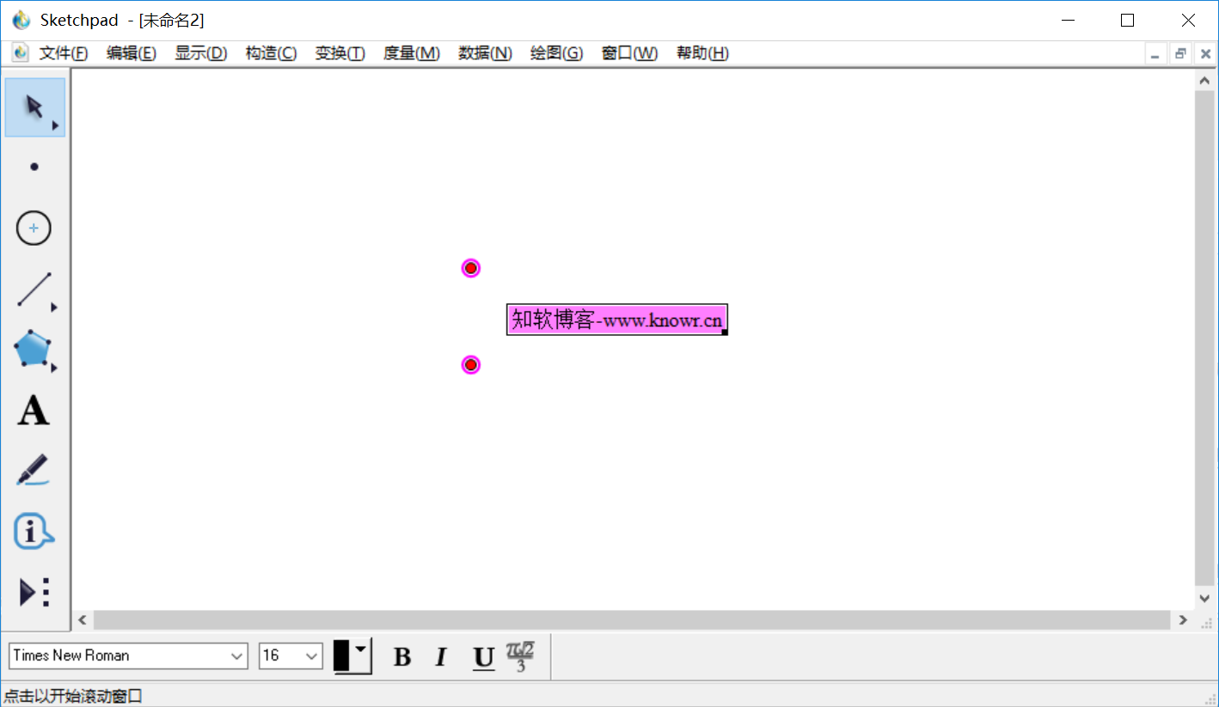Screen dimensions: 1219x707
Task: Click the horizontal scrollbar thumb
Action: coord(632,619)
